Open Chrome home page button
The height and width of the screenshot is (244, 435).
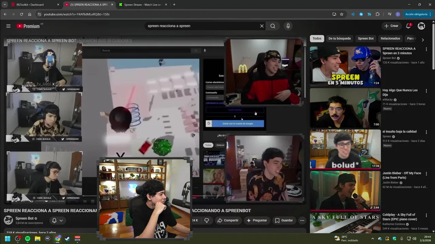pyautogui.click(x=30, y=14)
